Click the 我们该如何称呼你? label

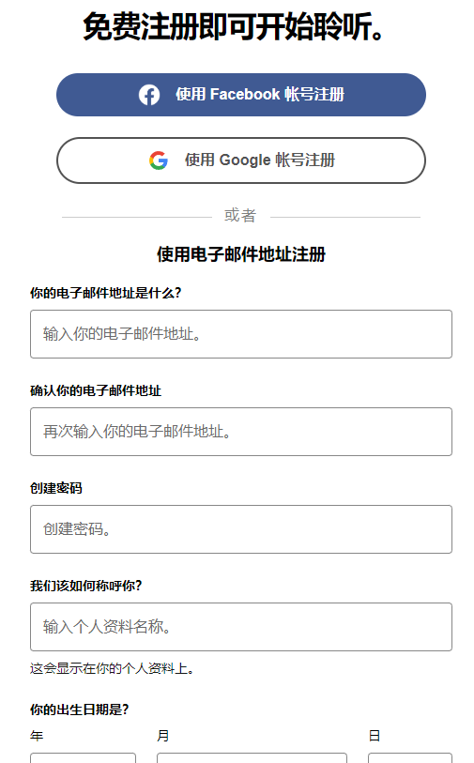[x=85, y=586]
